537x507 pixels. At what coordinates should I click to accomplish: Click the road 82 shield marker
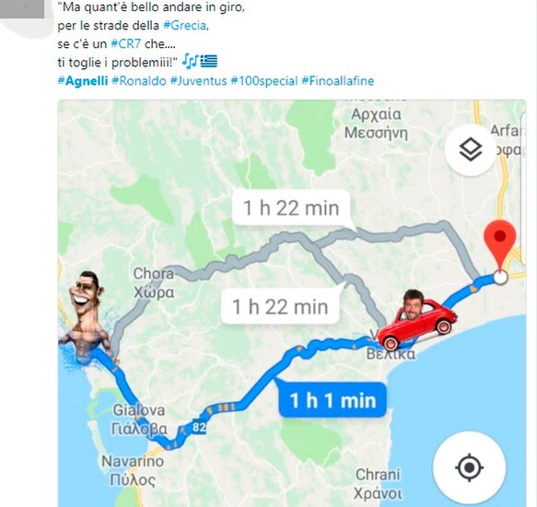pos(199,427)
